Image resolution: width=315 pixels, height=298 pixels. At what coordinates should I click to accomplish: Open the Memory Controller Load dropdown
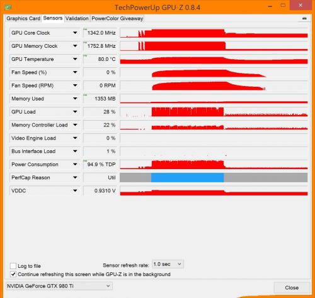click(x=75, y=125)
